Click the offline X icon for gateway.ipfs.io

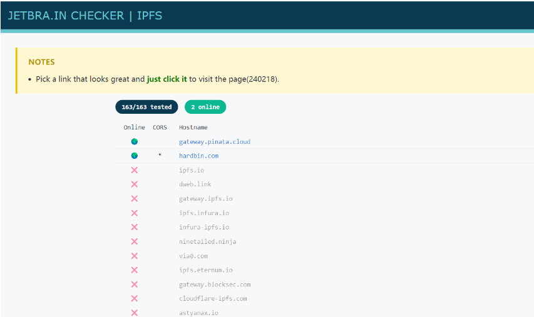pyautogui.click(x=135, y=199)
